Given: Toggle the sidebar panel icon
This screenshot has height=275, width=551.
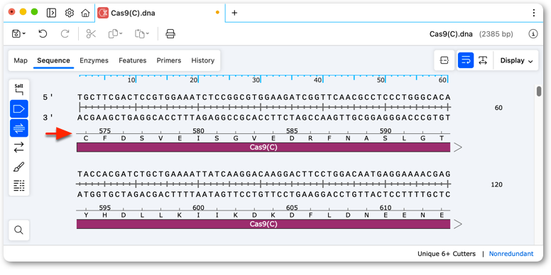Looking at the screenshot, I should pyautogui.click(x=52, y=13).
